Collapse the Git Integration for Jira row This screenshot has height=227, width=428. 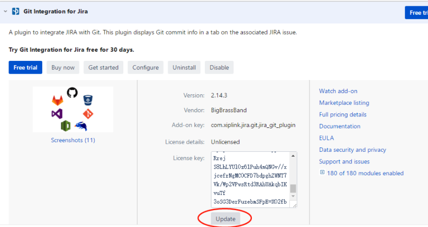tap(5, 11)
